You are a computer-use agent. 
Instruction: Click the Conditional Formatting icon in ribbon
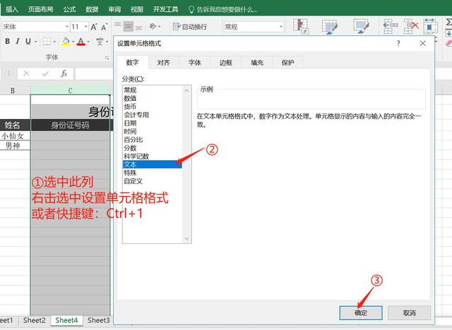point(301,26)
